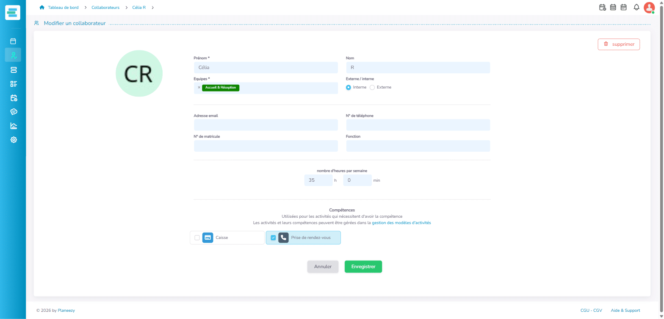Open the chat messages icon in the sidebar
The height and width of the screenshot is (319, 664).
(13, 112)
